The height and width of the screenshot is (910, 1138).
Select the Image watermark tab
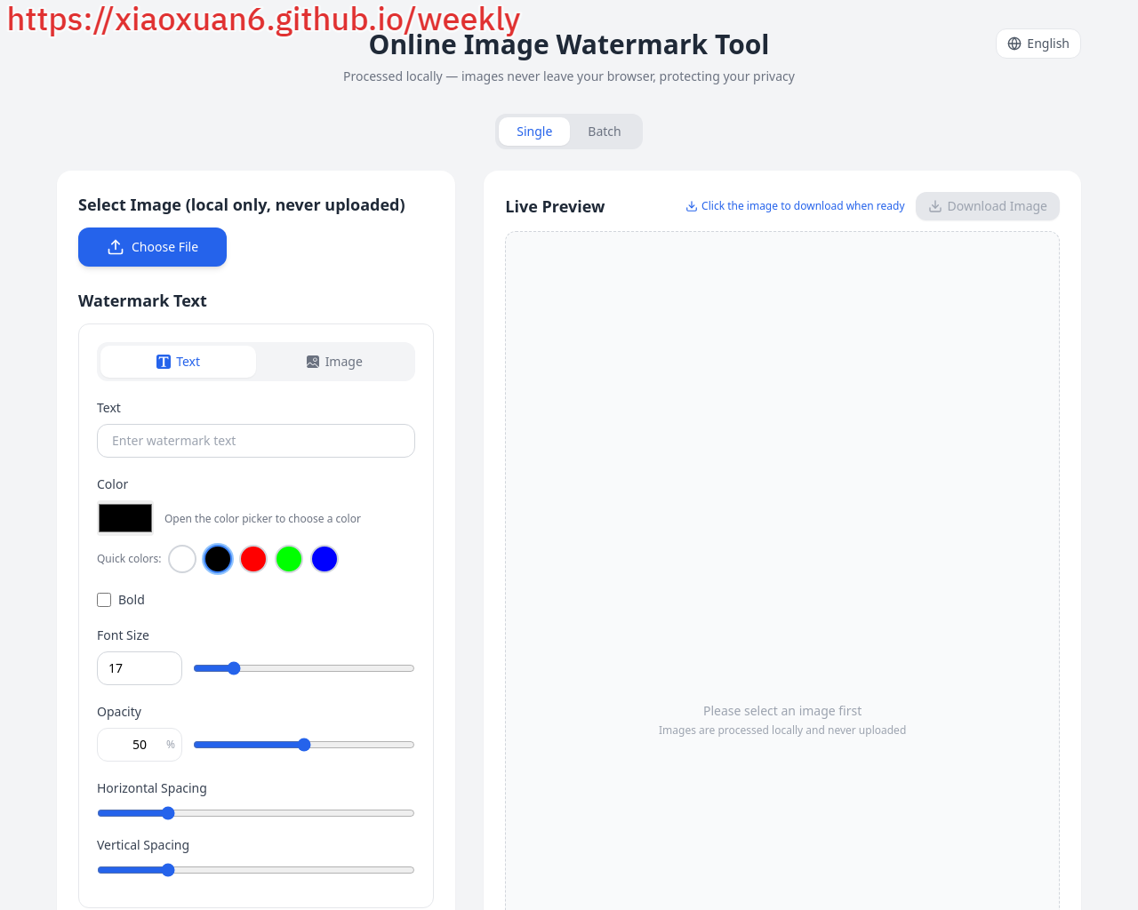coord(334,362)
